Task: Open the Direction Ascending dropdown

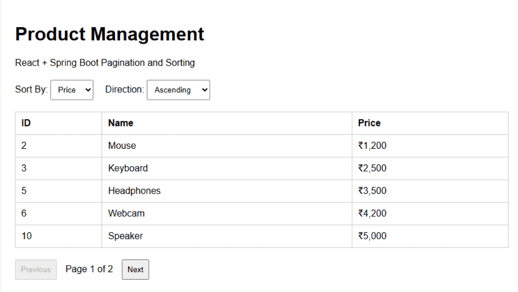Action: [x=178, y=90]
